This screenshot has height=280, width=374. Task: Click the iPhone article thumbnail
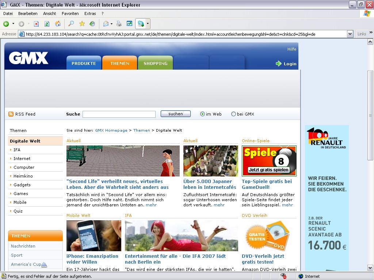pyautogui.click(x=94, y=236)
